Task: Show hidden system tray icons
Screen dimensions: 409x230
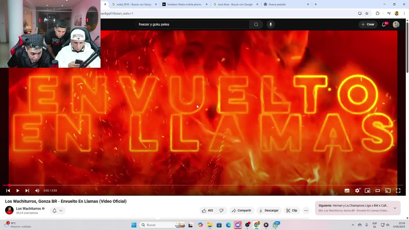Action: (353, 225)
